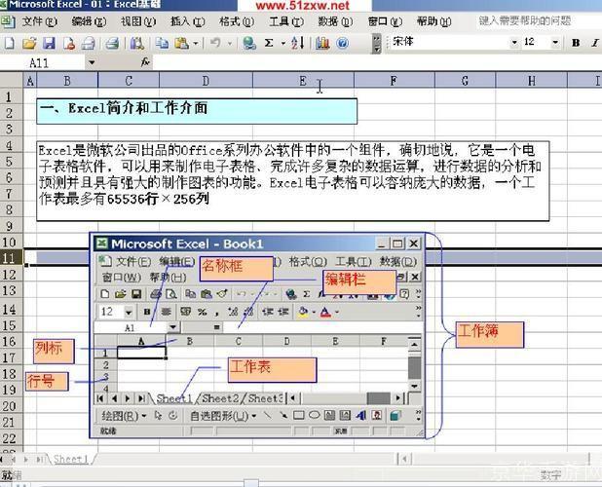This screenshot has height=487, width=602.
Task: Save workbook using main toolbar floppy icon
Action: tap(49, 43)
